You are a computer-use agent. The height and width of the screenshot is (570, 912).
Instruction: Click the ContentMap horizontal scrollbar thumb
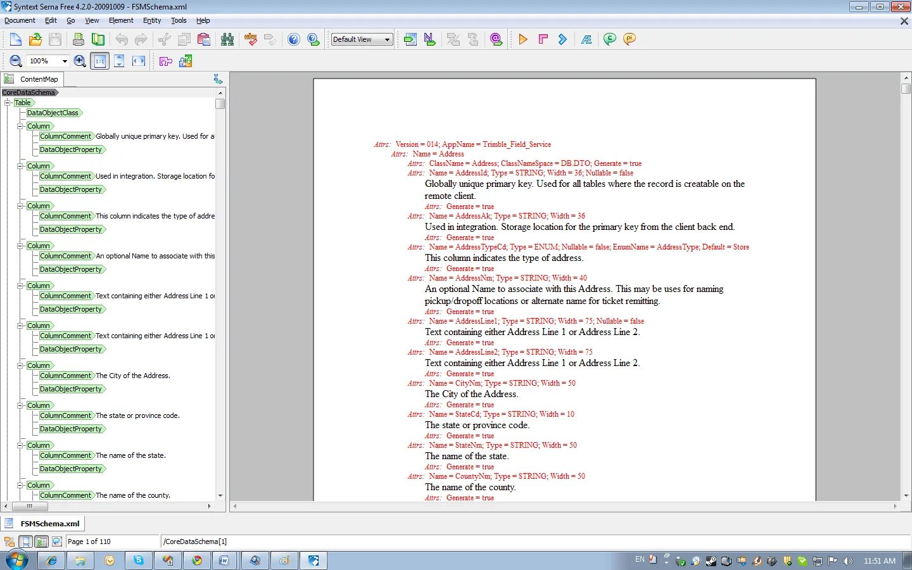click(29, 506)
